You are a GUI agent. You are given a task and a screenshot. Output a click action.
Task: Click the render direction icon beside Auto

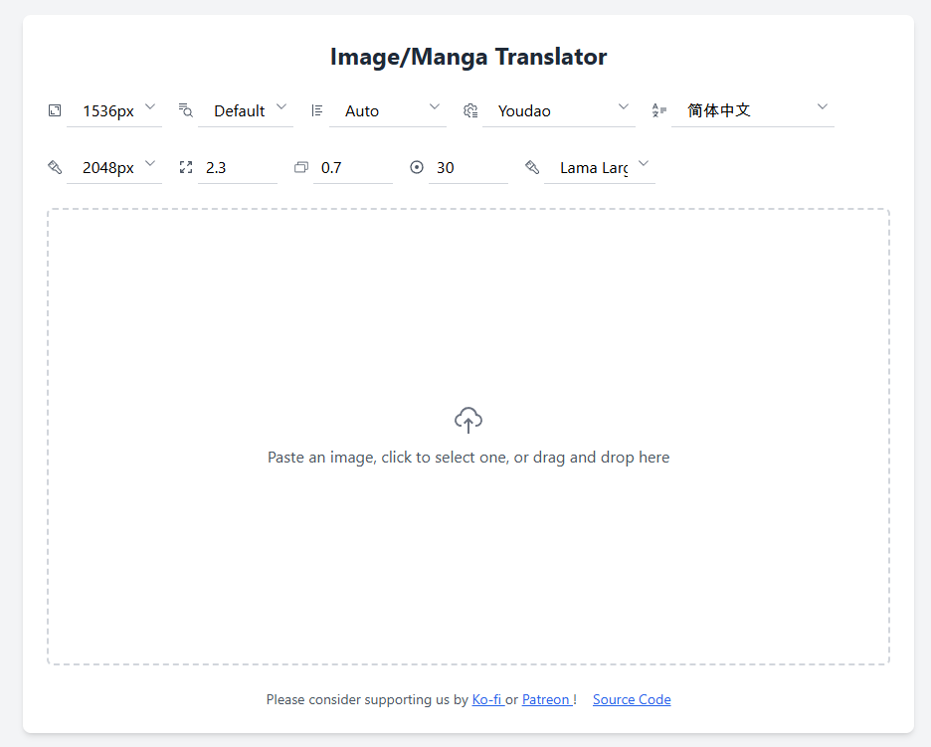tap(317, 110)
